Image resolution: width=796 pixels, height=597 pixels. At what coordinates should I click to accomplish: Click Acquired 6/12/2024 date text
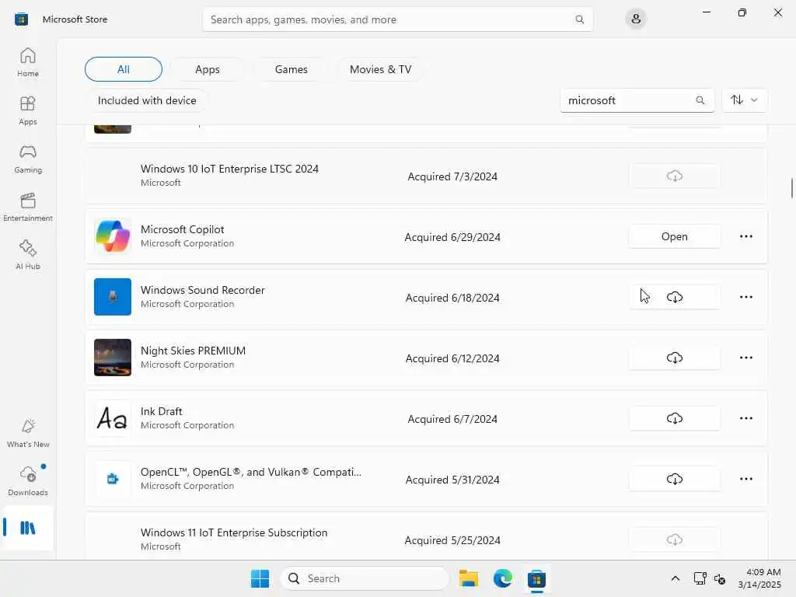click(452, 358)
